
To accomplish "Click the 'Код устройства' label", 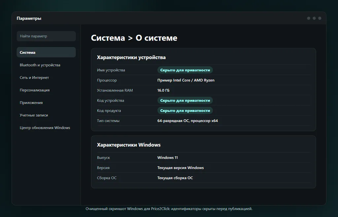I will [111, 101].
